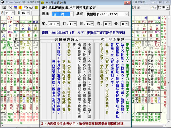Restore down the CFarmCale2100 main window
The image size is (171, 128).
pyautogui.click(x=160, y=2)
